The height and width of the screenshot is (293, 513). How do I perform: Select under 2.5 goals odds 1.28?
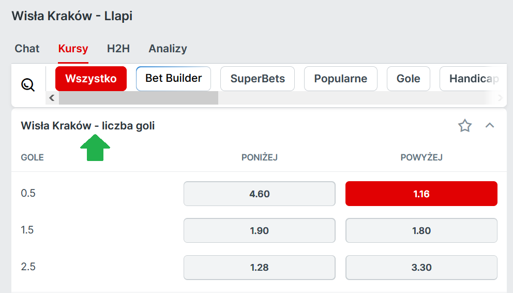259,267
